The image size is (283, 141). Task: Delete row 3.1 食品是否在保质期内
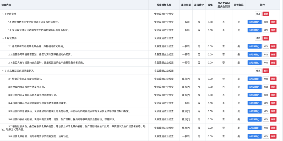coord(273,79)
